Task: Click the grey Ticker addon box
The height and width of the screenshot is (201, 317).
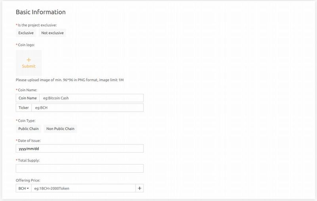Action: pyautogui.click(x=24, y=107)
